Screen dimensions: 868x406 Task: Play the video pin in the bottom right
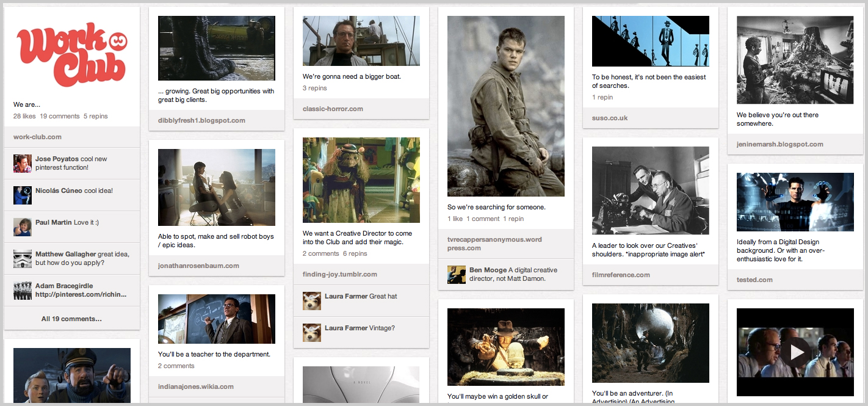tap(795, 352)
